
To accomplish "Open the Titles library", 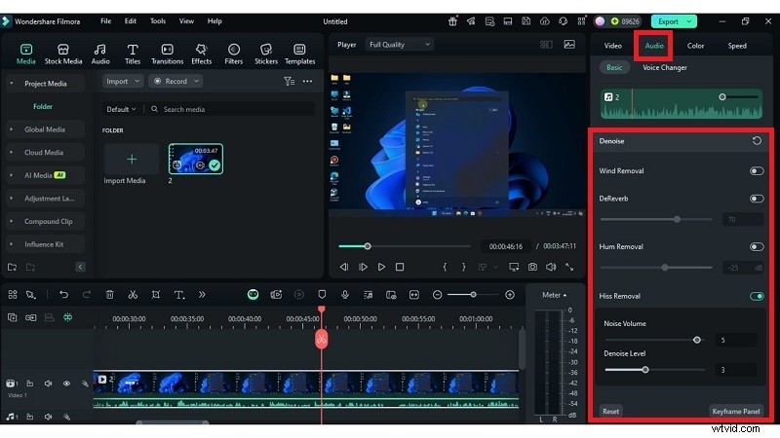I will [133, 53].
